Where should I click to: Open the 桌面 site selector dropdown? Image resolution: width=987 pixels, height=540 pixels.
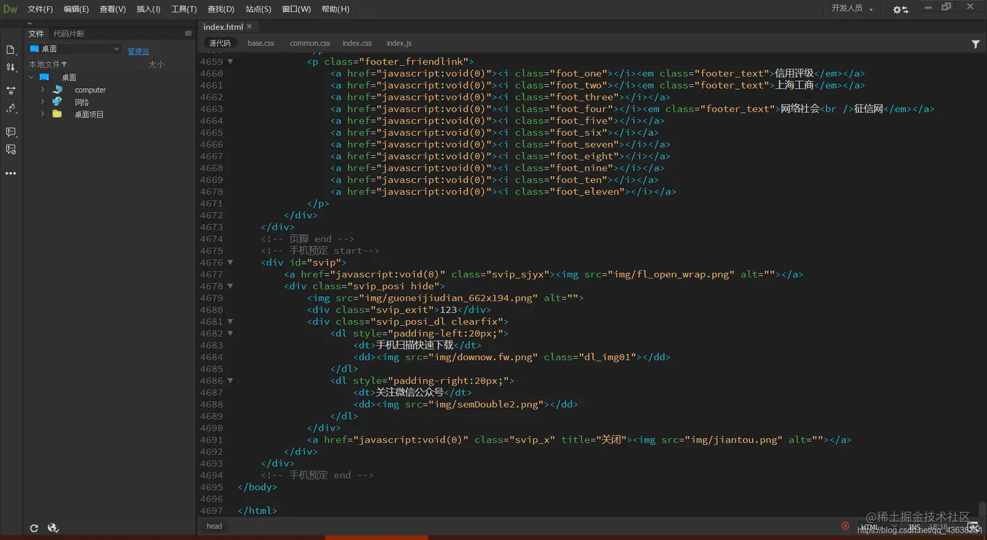[74, 49]
